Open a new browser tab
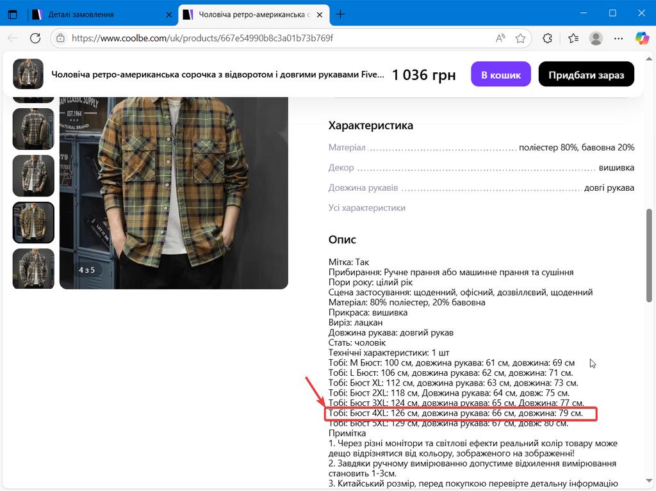 (x=340, y=14)
